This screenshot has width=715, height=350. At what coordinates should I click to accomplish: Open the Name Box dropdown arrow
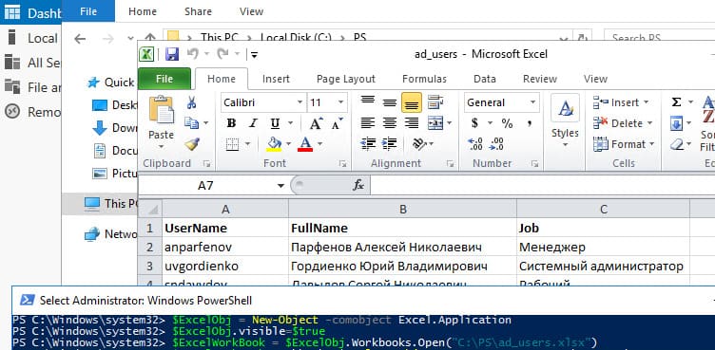(x=280, y=186)
